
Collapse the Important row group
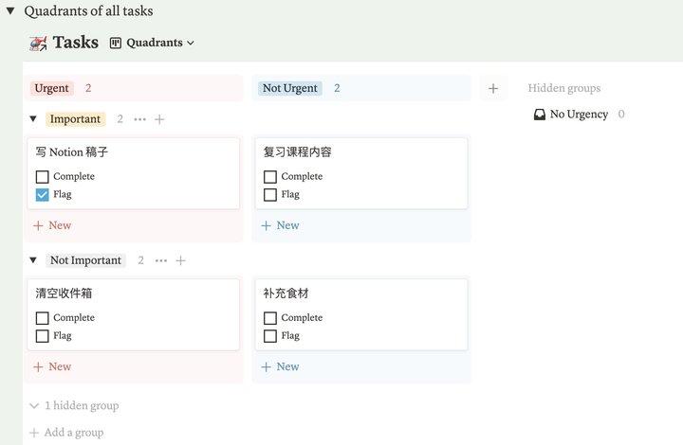pos(33,119)
